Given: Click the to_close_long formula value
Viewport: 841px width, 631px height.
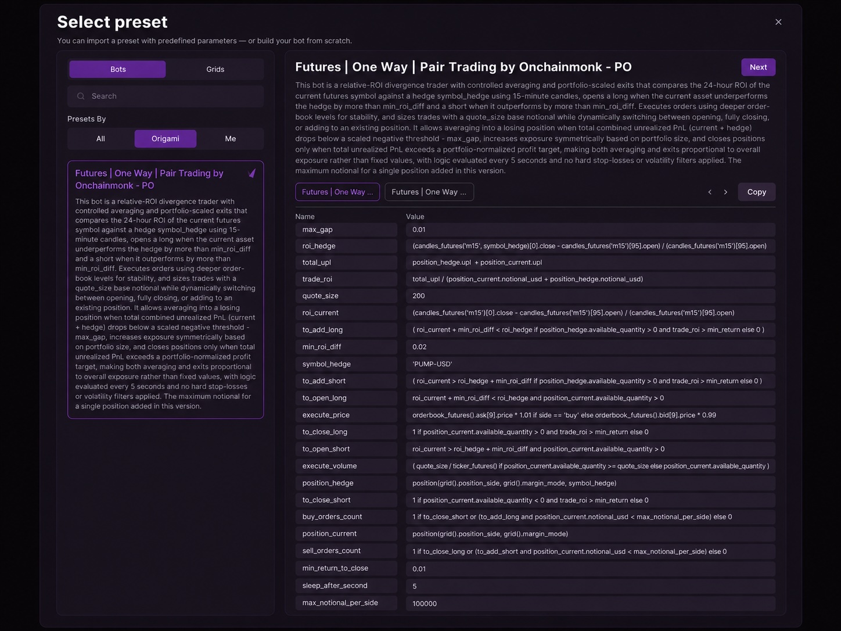Looking at the screenshot, I should [591, 432].
